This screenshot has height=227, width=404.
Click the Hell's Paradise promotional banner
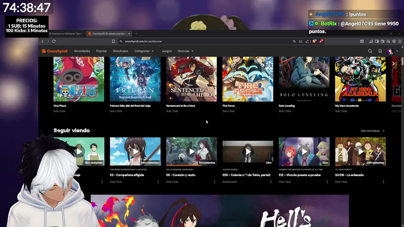click(x=220, y=211)
